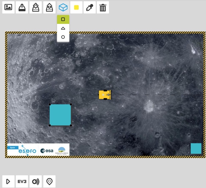Select the color picker eyedropper tool
Image resolution: width=206 pixels, height=188 pixels.
point(89,7)
